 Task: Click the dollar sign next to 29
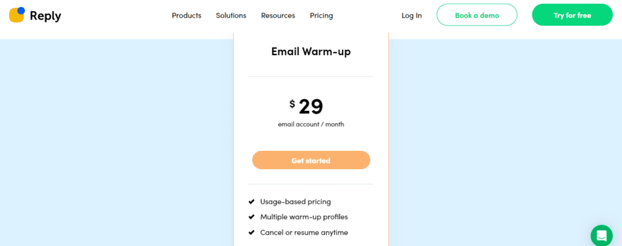click(292, 104)
